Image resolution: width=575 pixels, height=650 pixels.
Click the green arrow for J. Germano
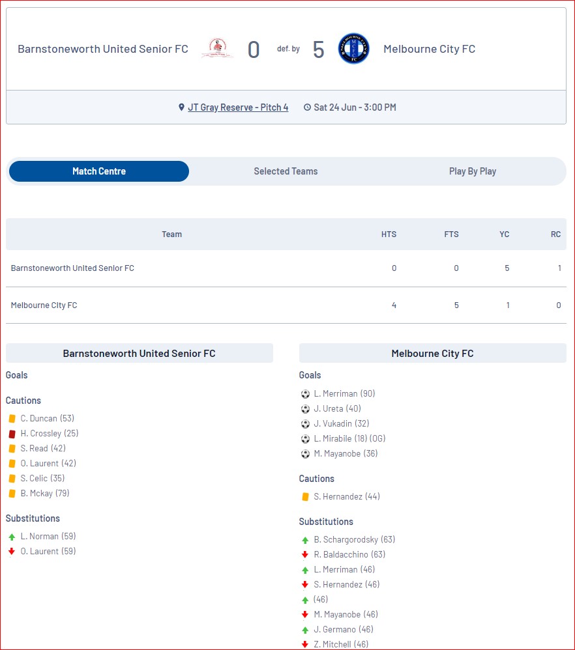[305, 630]
